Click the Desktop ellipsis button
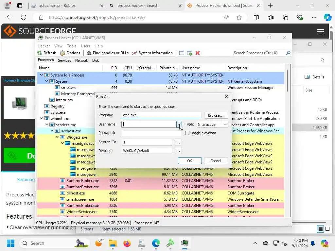The width and height of the screenshot is (335, 251). point(178,151)
